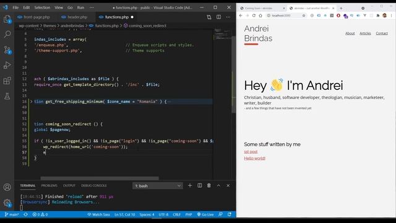Split the terminal panel
Screen dimensions: 396x223
199,186
